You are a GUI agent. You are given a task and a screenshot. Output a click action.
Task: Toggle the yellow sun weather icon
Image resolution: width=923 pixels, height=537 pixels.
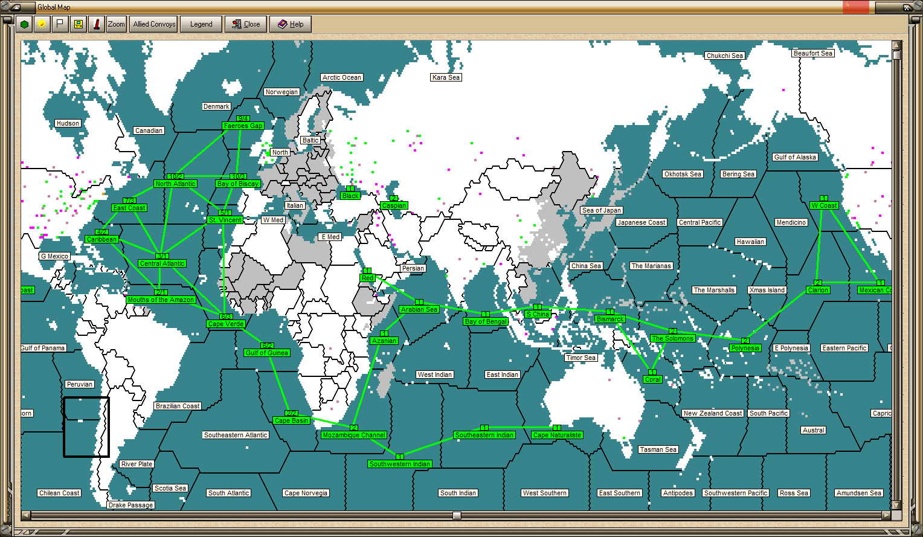[x=42, y=24]
